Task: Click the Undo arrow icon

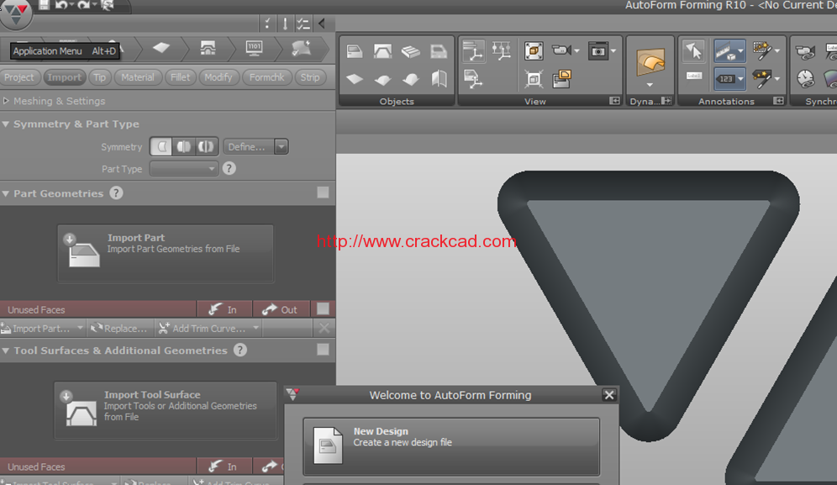Action: [61, 5]
